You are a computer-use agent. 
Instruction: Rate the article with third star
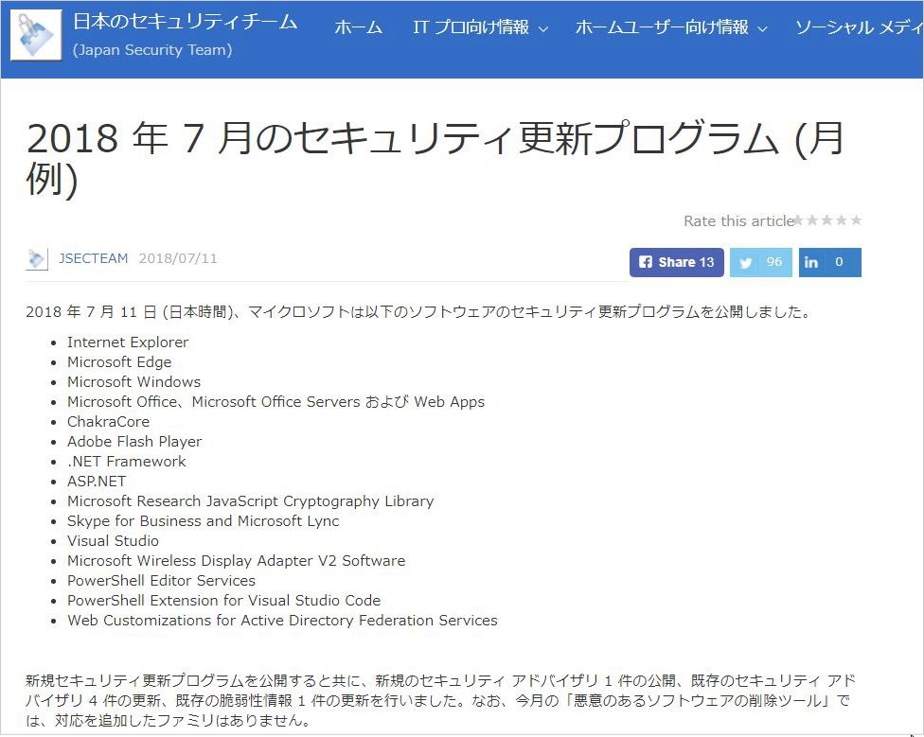point(827,220)
